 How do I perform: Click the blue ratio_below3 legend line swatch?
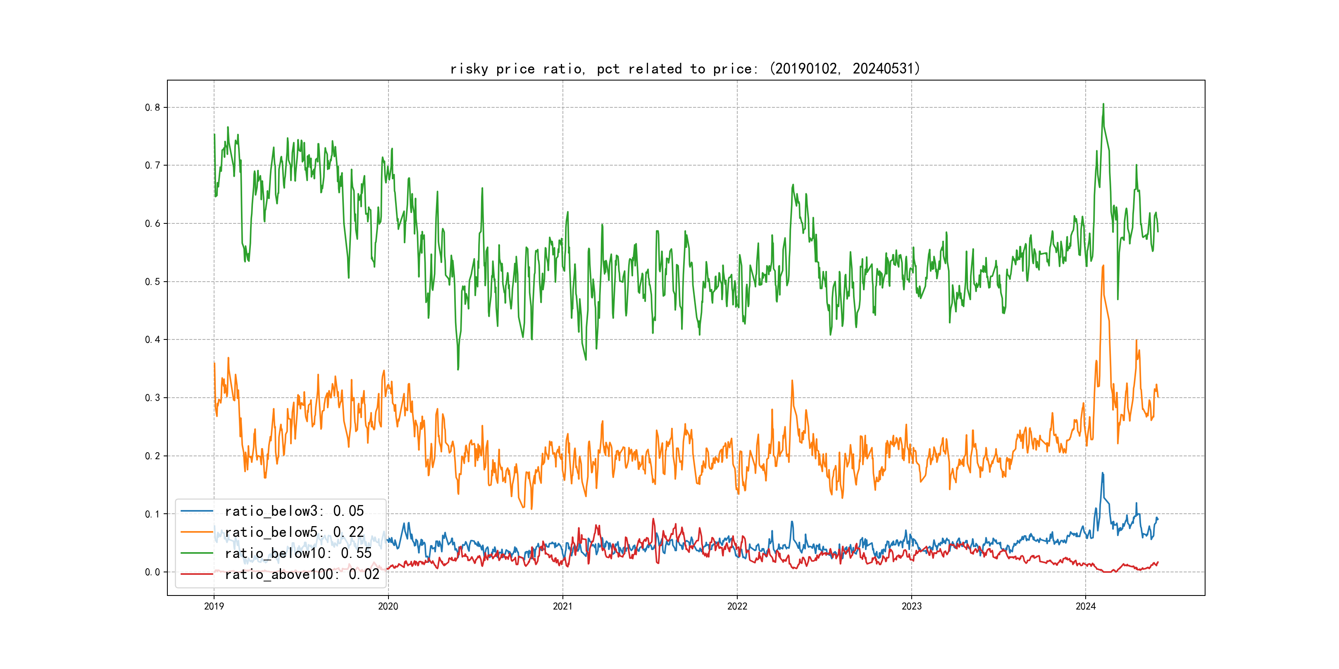(196, 511)
